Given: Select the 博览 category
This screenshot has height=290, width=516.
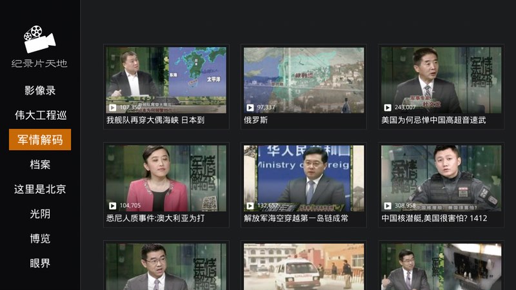Looking at the screenshot, I should (40, 238).
